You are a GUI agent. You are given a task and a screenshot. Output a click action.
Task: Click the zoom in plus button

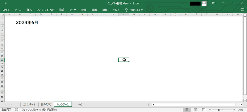234,110
